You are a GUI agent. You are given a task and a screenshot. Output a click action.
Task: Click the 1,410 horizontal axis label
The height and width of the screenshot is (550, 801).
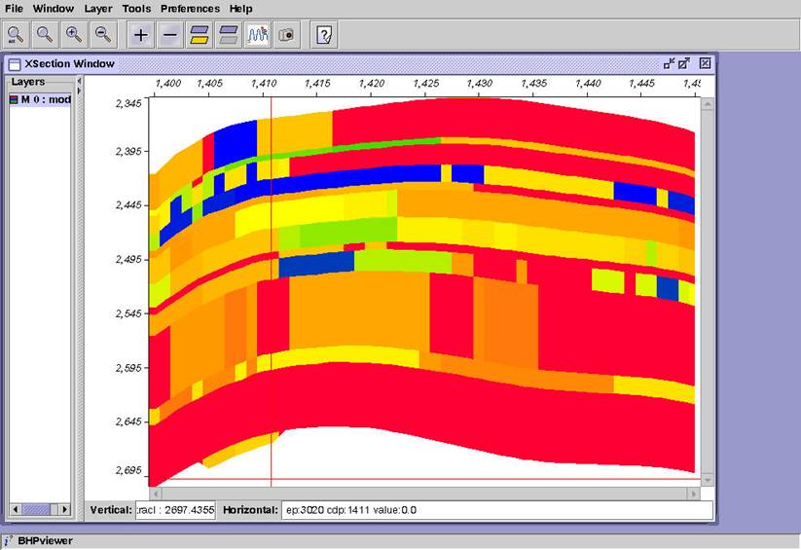click(x=264, y=84)
